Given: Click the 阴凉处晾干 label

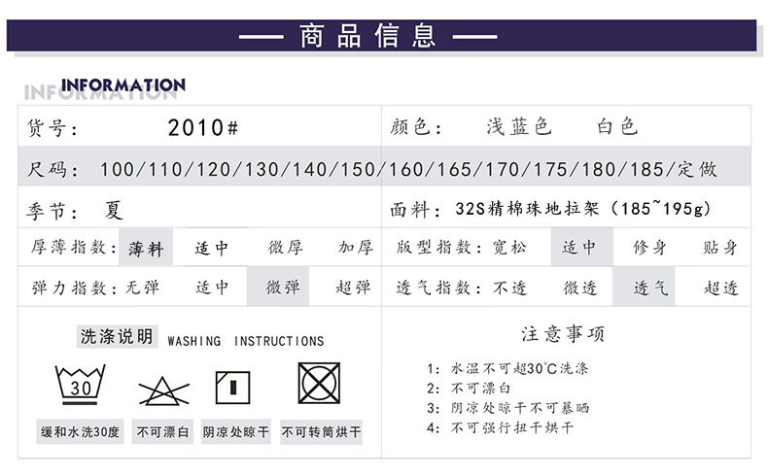Looking at the screenshot, I should point(236,432).
